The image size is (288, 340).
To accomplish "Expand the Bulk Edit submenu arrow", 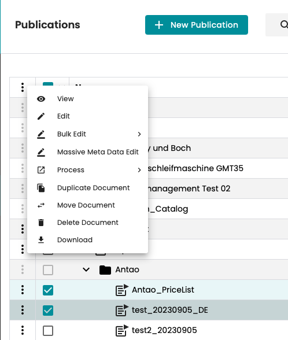I will click(x=139, y=134).
